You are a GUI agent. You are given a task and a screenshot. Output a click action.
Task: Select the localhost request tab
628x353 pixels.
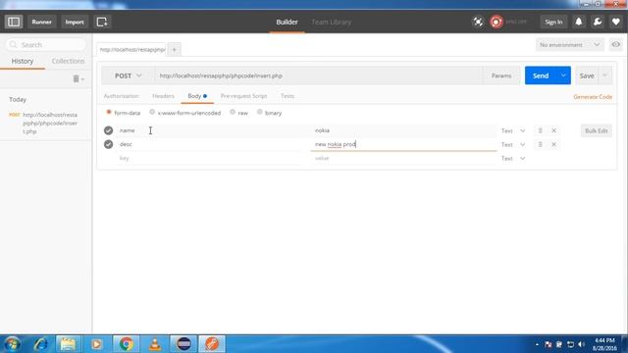pos(131,50)
